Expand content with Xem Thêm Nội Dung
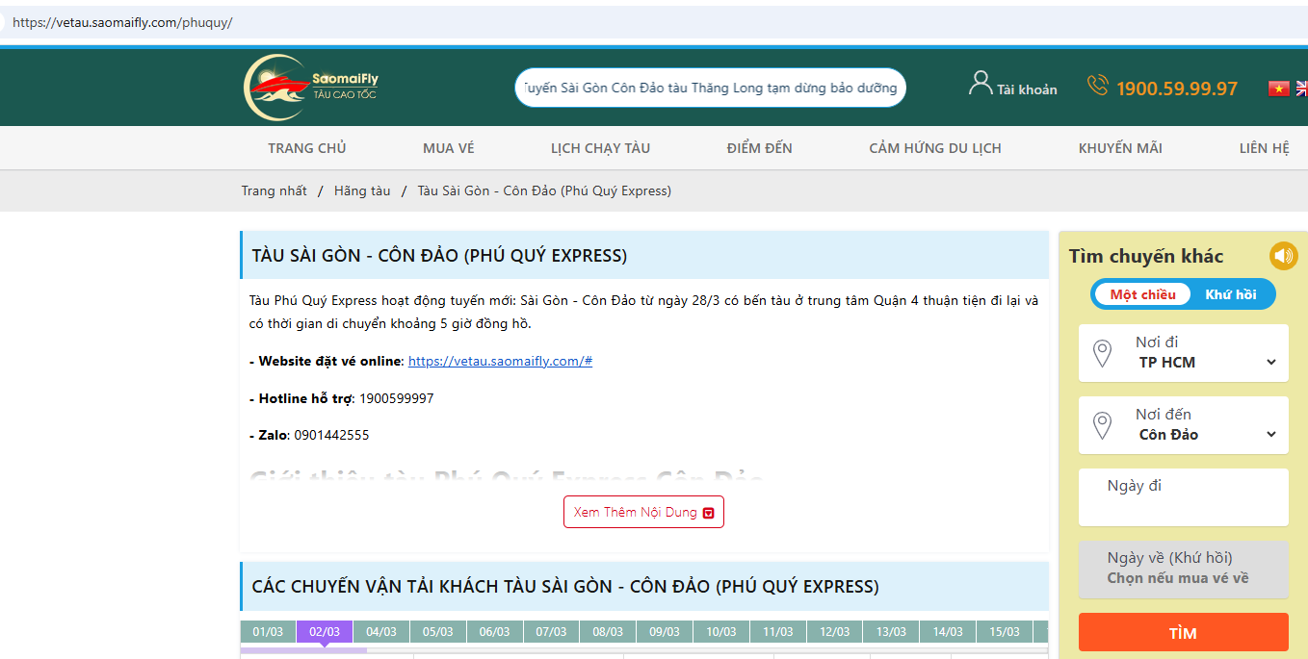The width and height of the screenshot is (1308, 659). pyautogui.click(x=643, y=512)
